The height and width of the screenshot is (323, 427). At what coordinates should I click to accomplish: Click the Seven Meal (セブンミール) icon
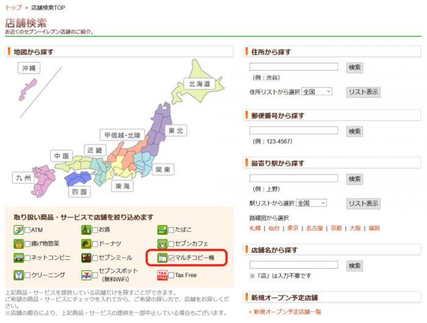tap(86, 258)
